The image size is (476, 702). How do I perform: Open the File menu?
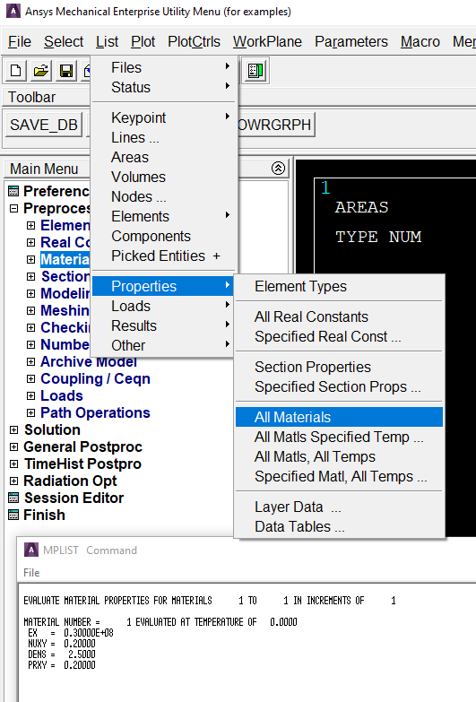[x=20, y=41]
